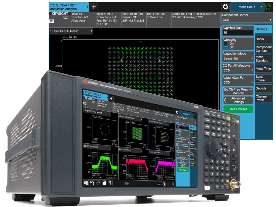
Task: Select the Meas Time tab in enlarged screenshot
Action: pos(263,69)
